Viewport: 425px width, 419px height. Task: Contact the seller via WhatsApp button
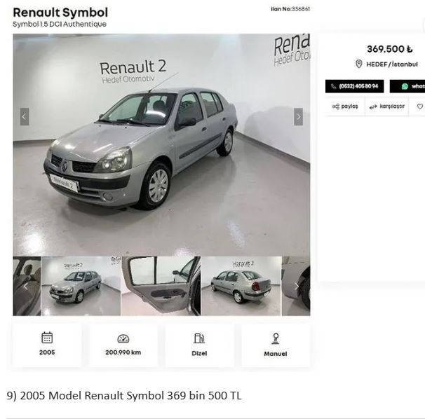coord(407,86)
